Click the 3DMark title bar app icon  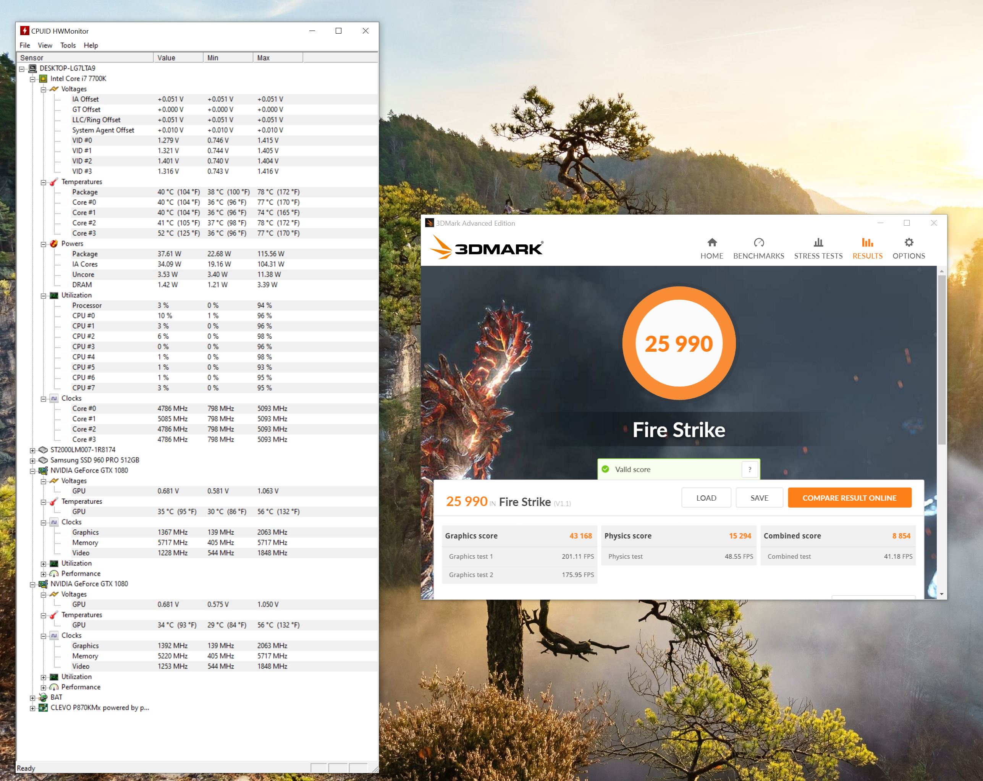pyautogui.click(x=429, y=223)
